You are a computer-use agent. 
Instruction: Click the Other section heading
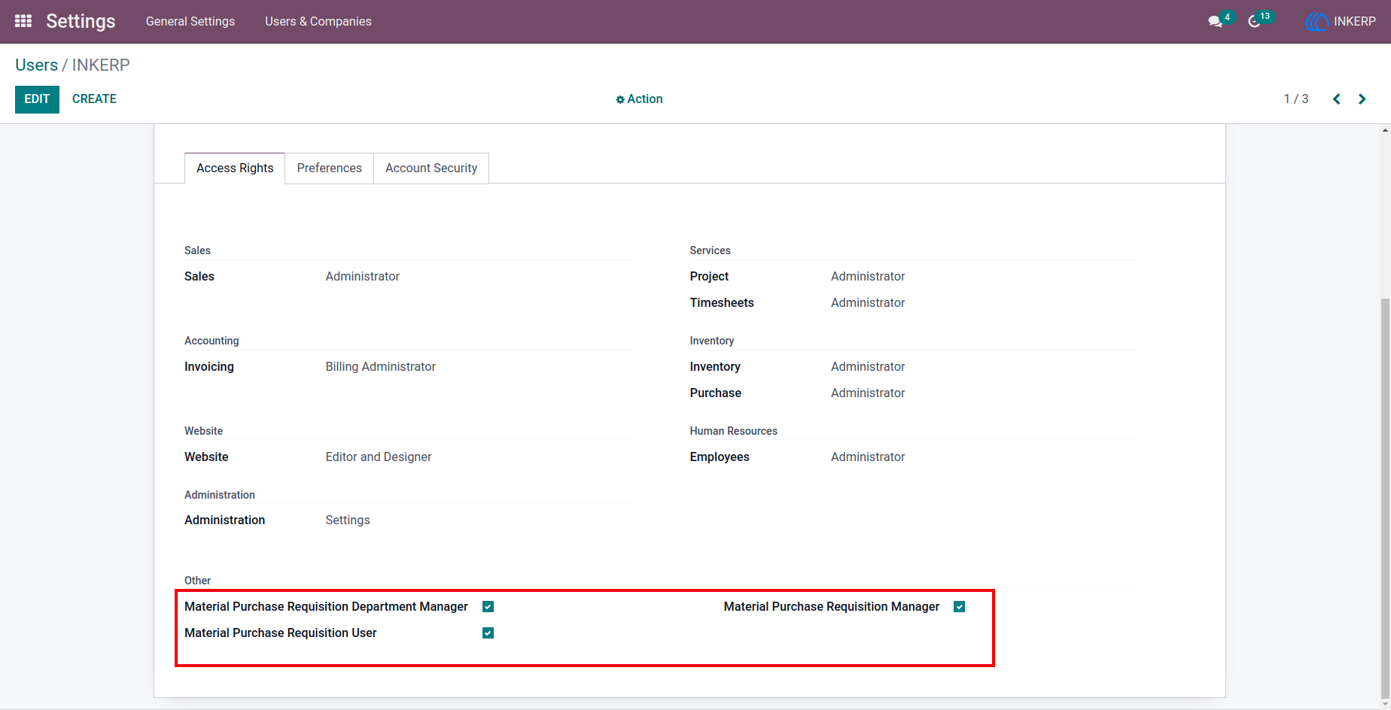click(x=197, y=581)
